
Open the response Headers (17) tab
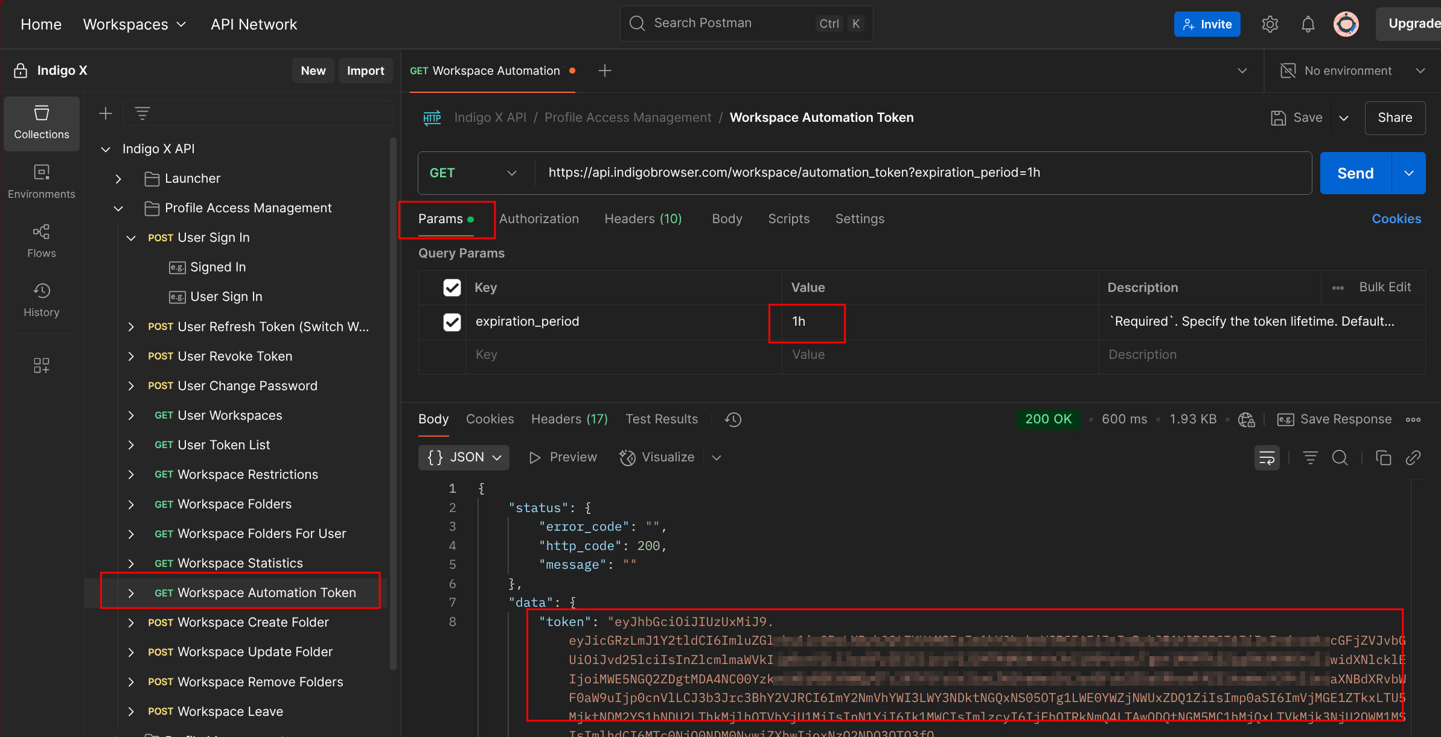[569, 419]
